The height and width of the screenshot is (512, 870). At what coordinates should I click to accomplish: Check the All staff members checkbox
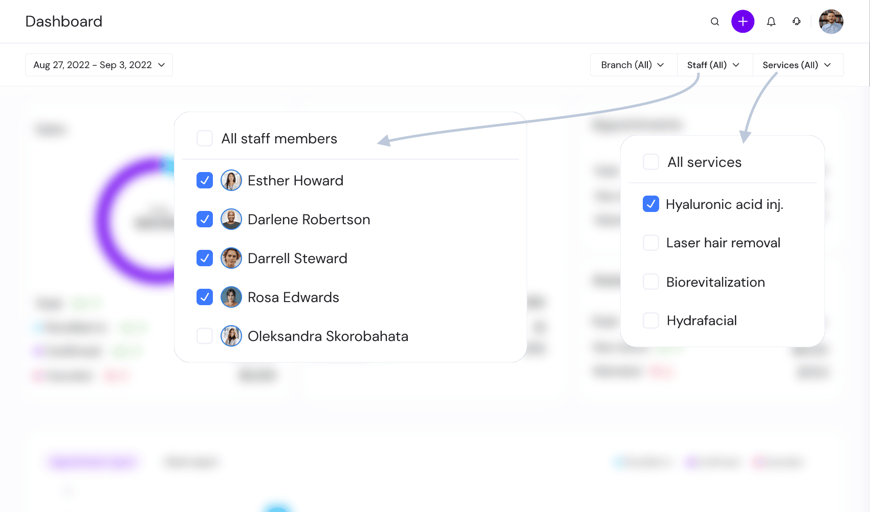tap(204, 138)
